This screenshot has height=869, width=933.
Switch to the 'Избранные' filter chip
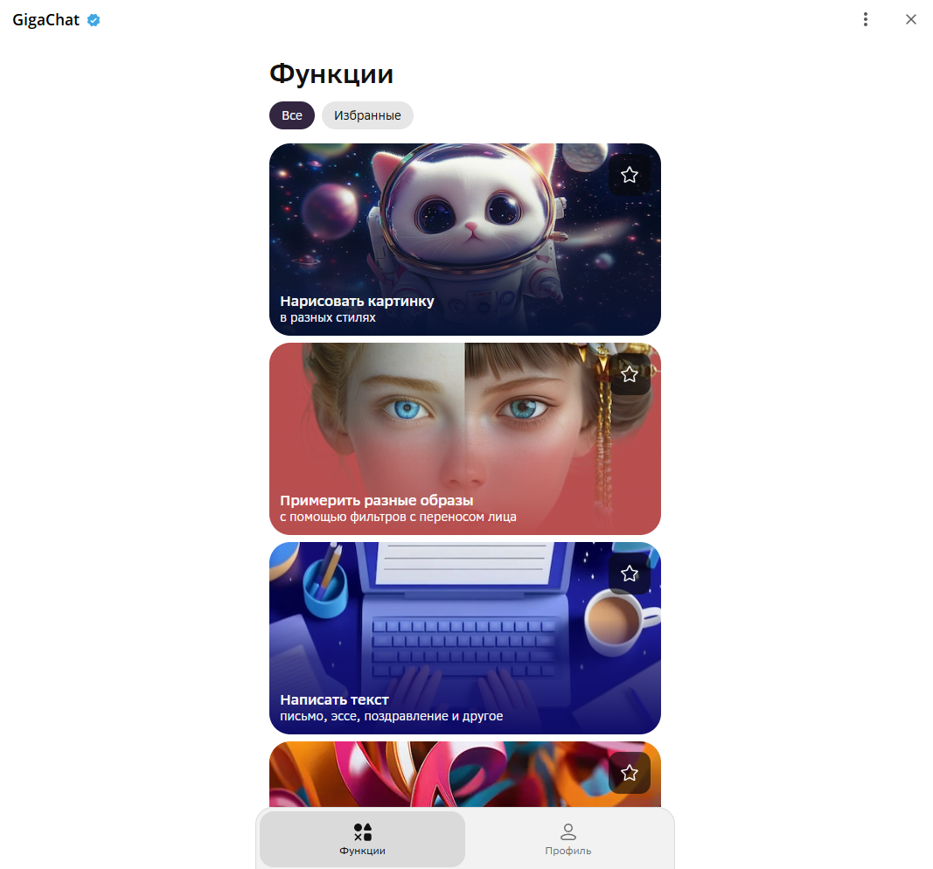(367, 115)
